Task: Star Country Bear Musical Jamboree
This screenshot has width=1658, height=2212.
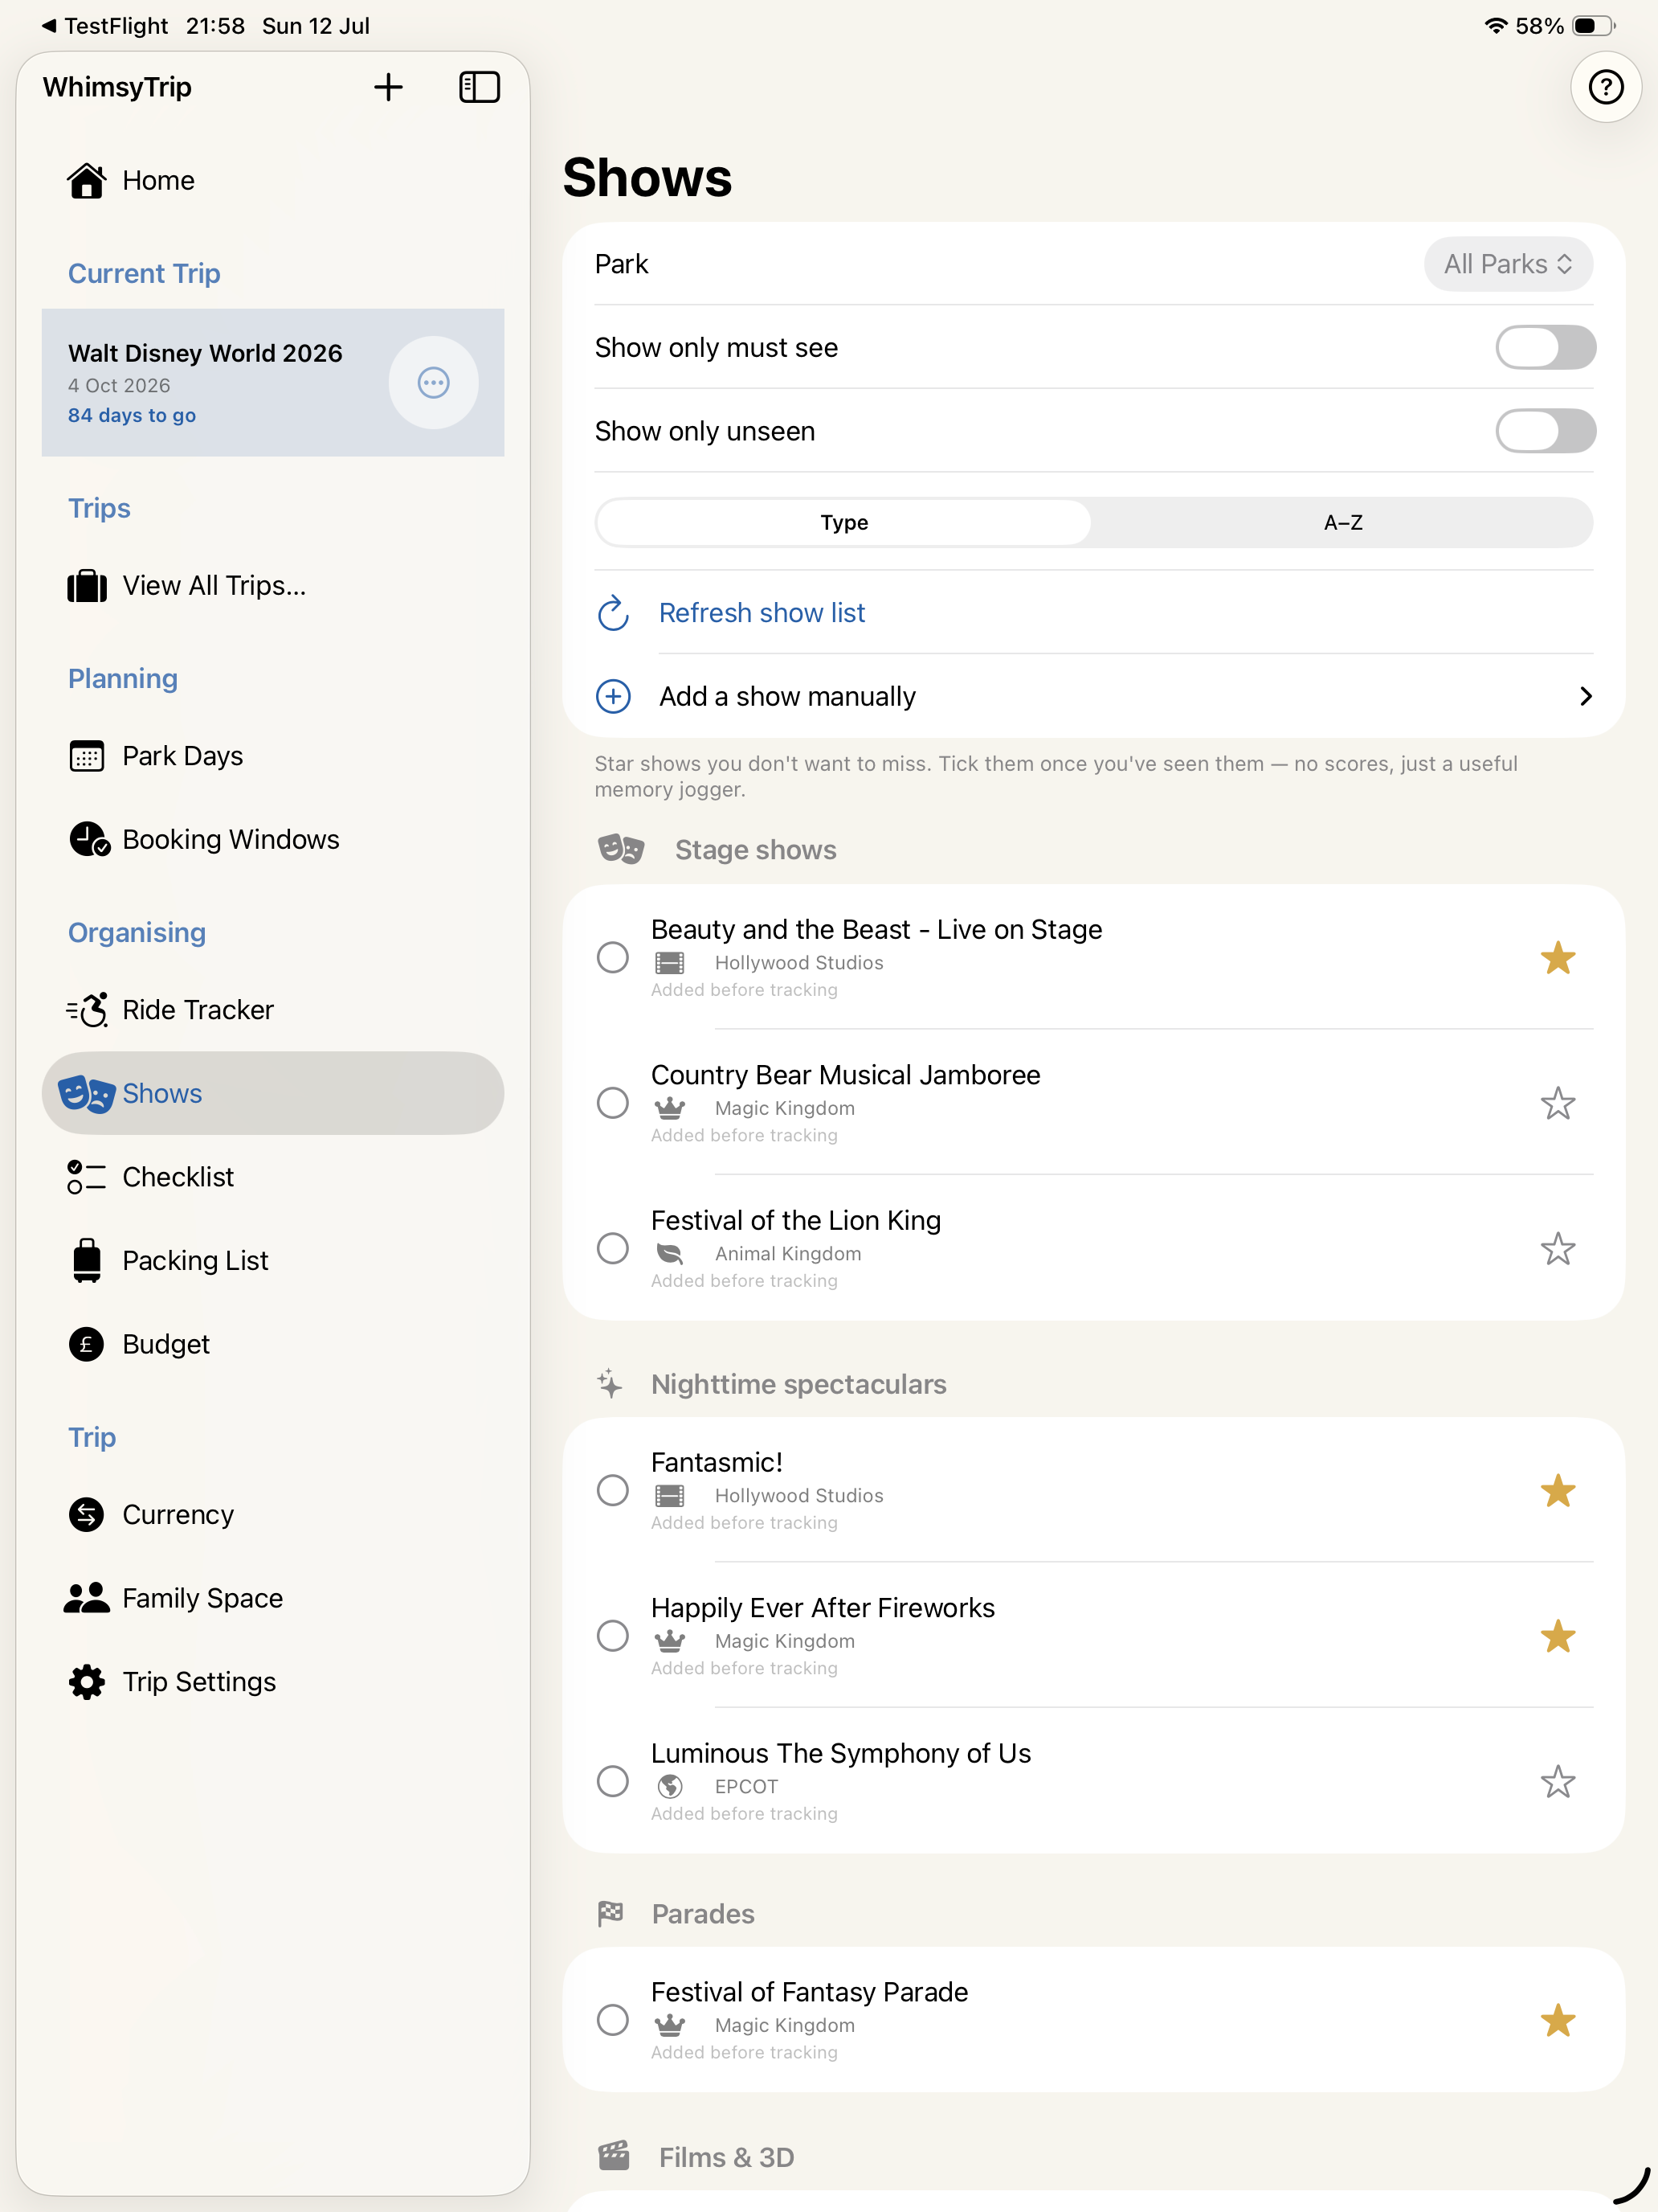Action: tap(1557, 1103)
